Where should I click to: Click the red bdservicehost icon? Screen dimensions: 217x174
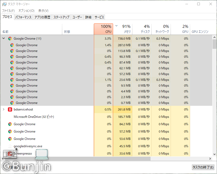(x=10, y=109)
